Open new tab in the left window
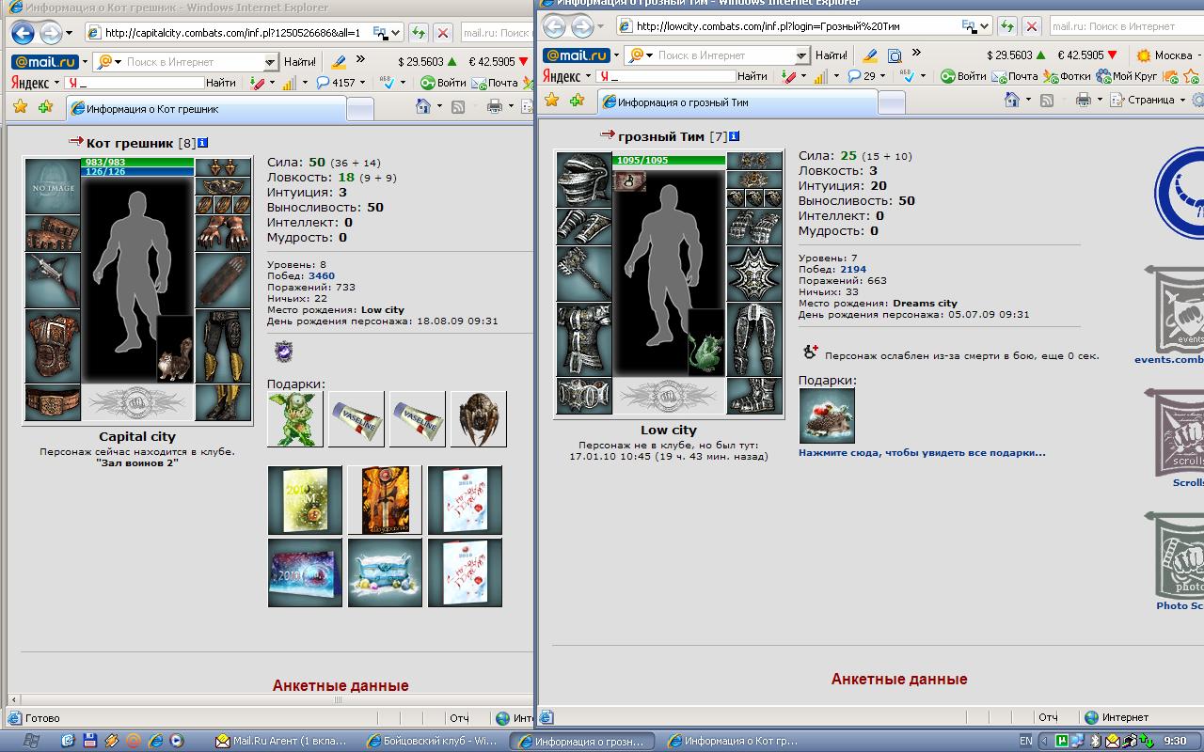 (x=359, y=109)
